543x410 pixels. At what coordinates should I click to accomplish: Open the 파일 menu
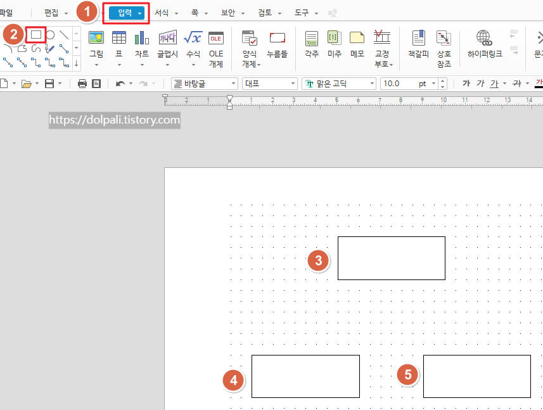pos(6,13)
